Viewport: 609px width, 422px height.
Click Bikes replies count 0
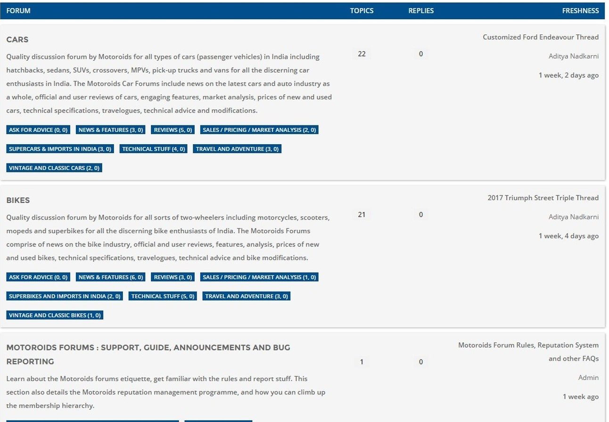421,215
